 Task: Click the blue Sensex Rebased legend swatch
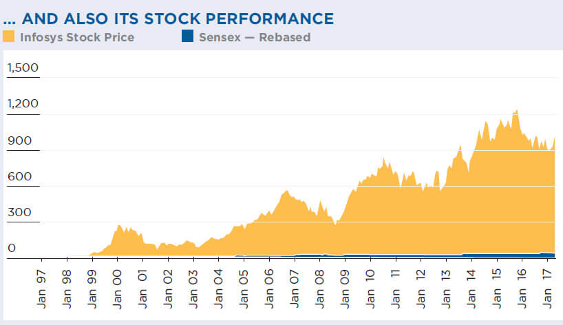187,37
